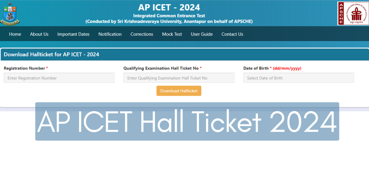Select the Notification menu item
This screenshot has width=369, height=184.
tap(110, 34)
